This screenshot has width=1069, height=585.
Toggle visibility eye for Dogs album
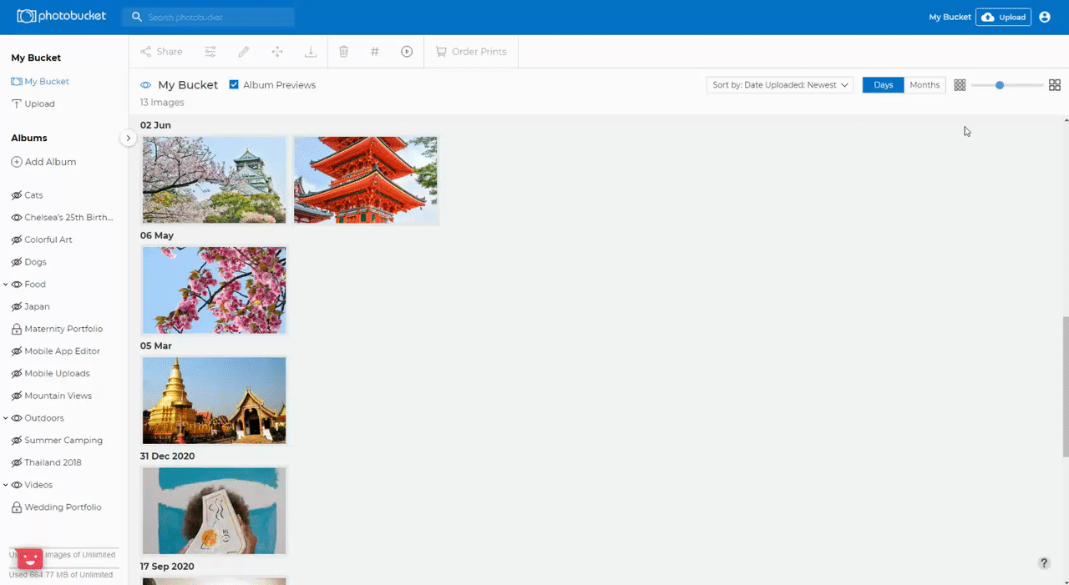[x=16, y=262]
